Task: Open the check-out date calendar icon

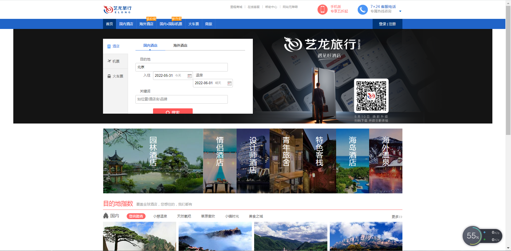Action: pyautogui.click(x=229, y=83)
